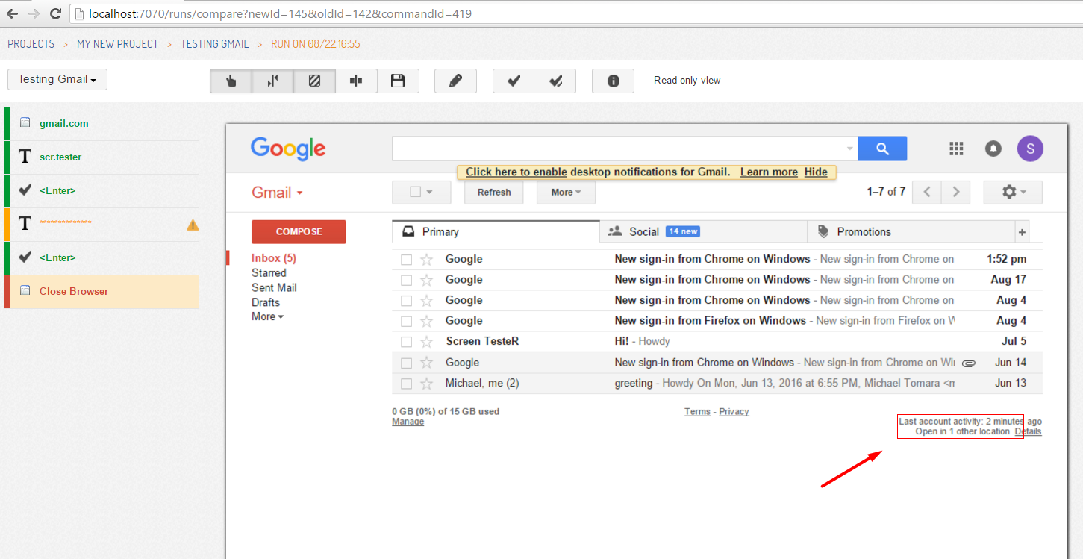The image size is (1083, 559).
Task: Click the PROJECTS breadcrumb link
Action: (x=31, y=44)
